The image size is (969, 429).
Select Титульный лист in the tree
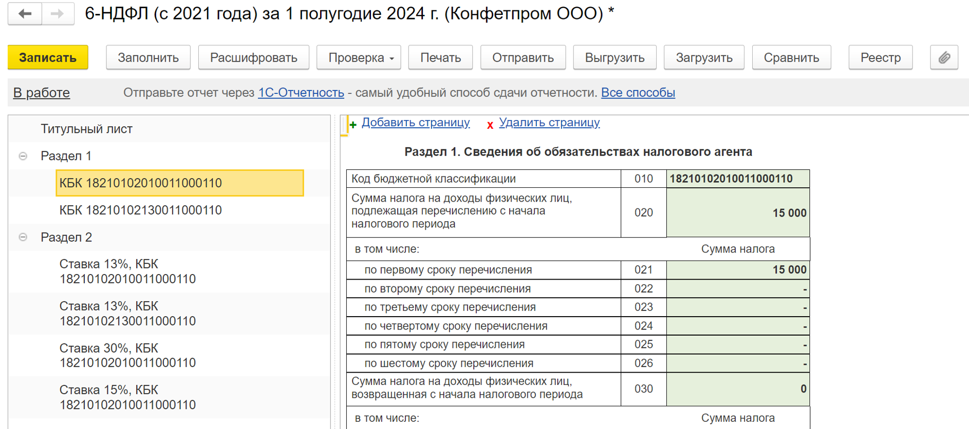click(86, 129)
